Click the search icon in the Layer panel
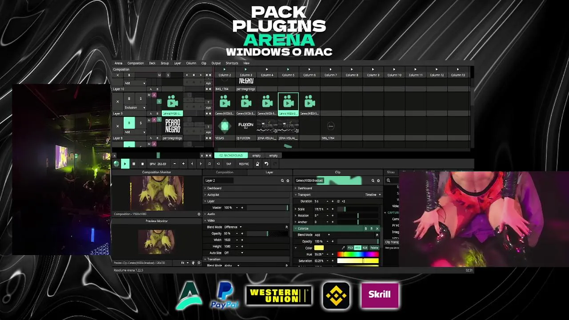 282,181
